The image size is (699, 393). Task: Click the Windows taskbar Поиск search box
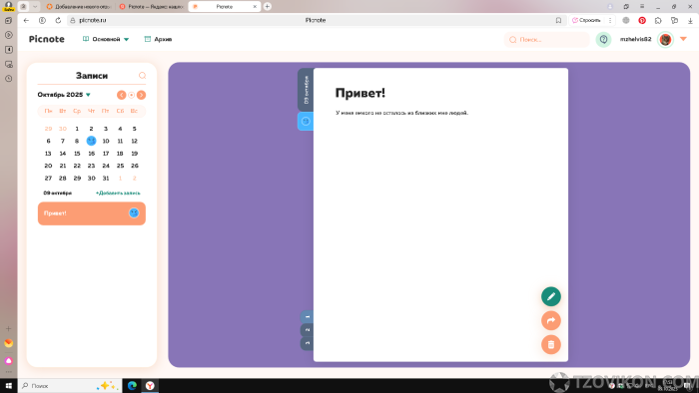pos(70,385)
